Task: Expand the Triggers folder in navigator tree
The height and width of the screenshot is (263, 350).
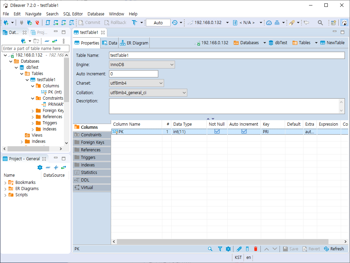Action: click(x=32, y=123)
